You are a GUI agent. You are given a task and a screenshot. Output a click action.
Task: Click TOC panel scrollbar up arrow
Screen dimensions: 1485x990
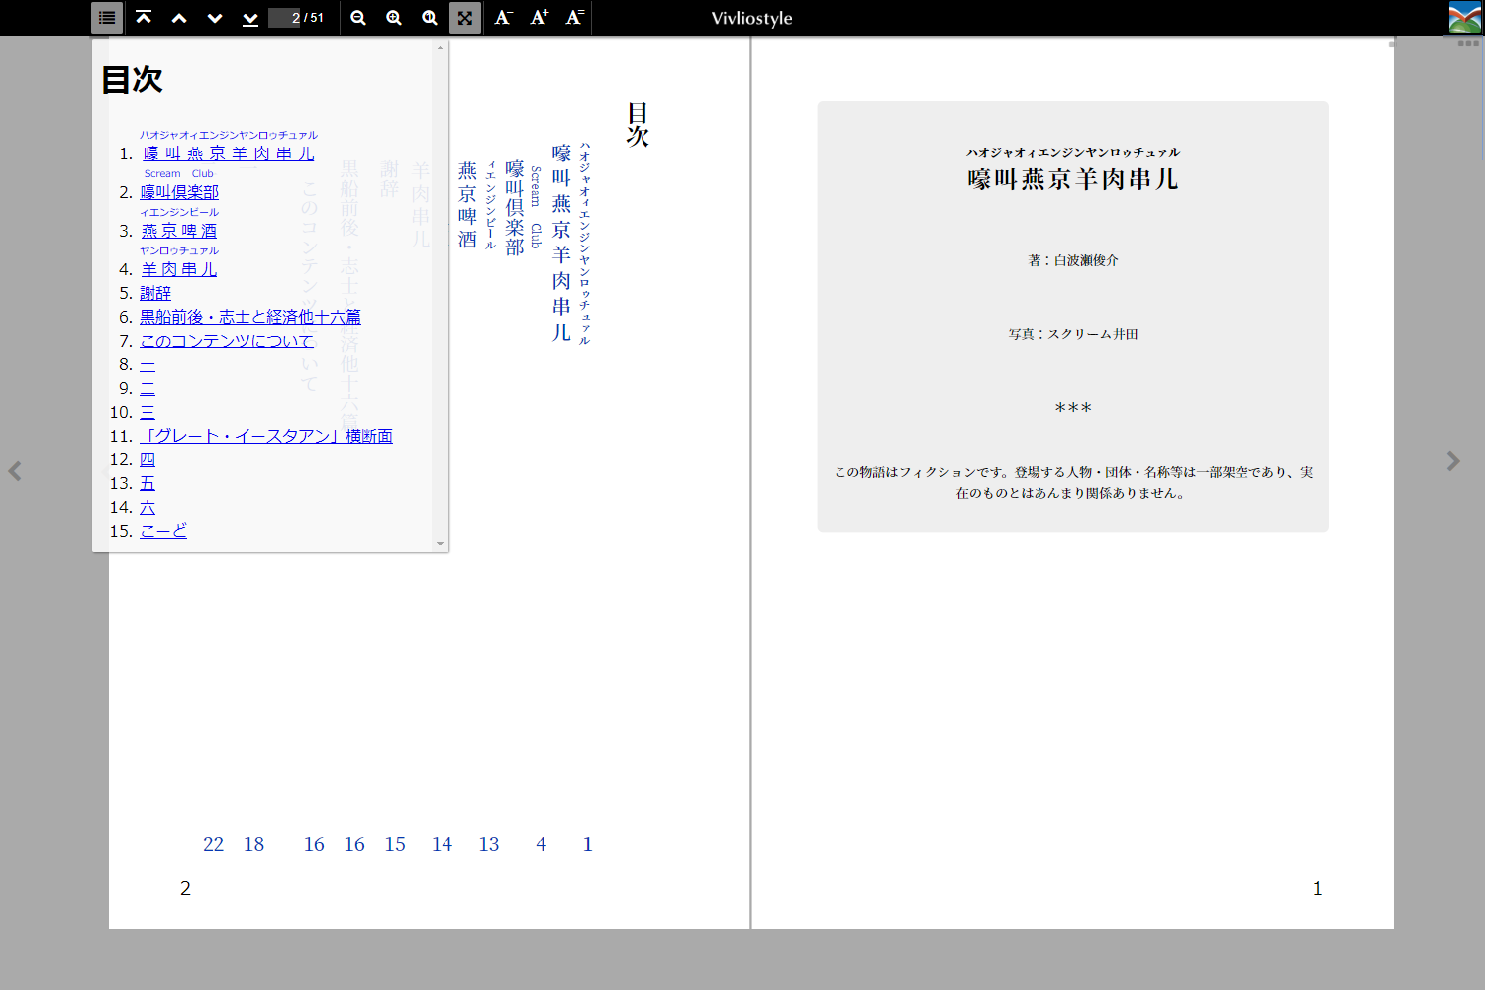[441, 48]
